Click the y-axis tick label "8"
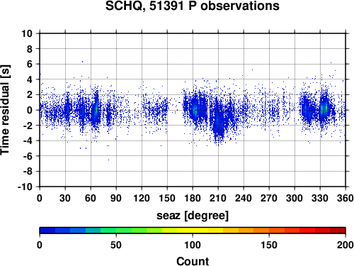 click(29, 49)
